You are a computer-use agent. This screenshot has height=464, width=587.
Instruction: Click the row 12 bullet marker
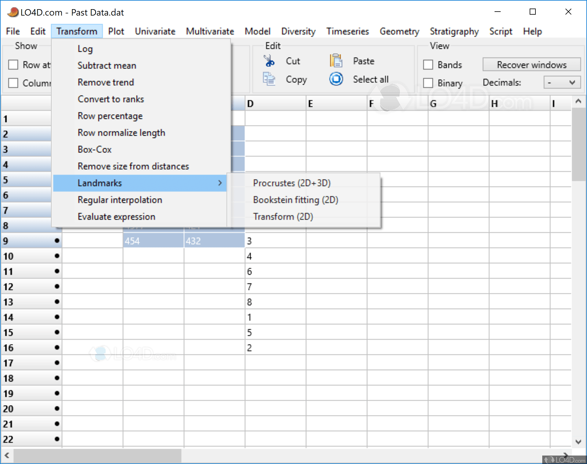57,286
